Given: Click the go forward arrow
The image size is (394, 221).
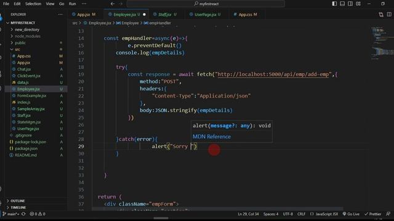Looking at the screenshot, I should coord(121,4).
